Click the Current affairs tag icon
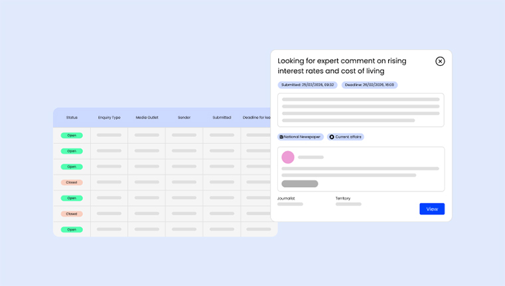This screenshot has height=286, width=505. click(332, 137)
